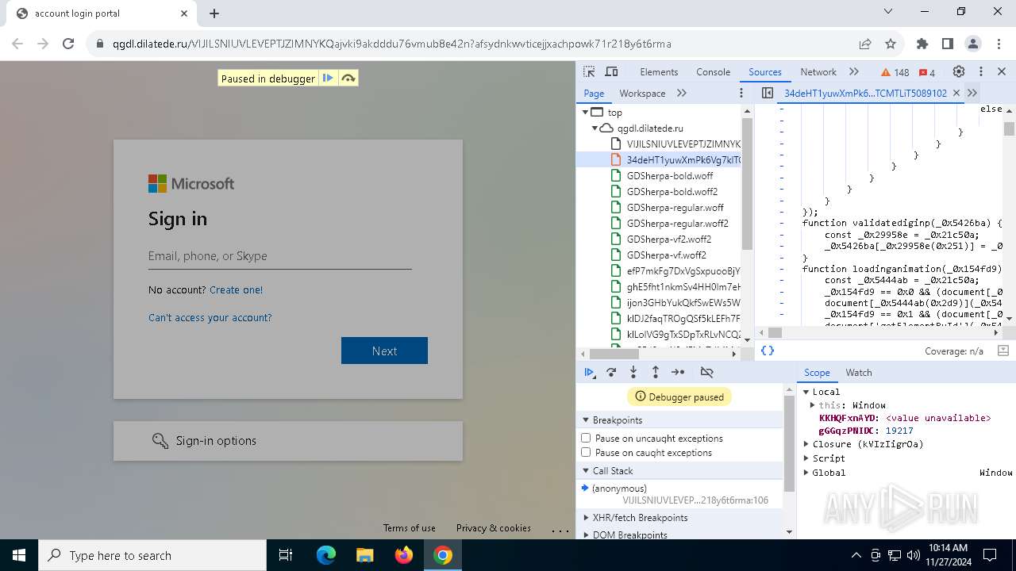
Task: Toggle navigator sidebar icon in editor
Action: [x=767, y=93]
